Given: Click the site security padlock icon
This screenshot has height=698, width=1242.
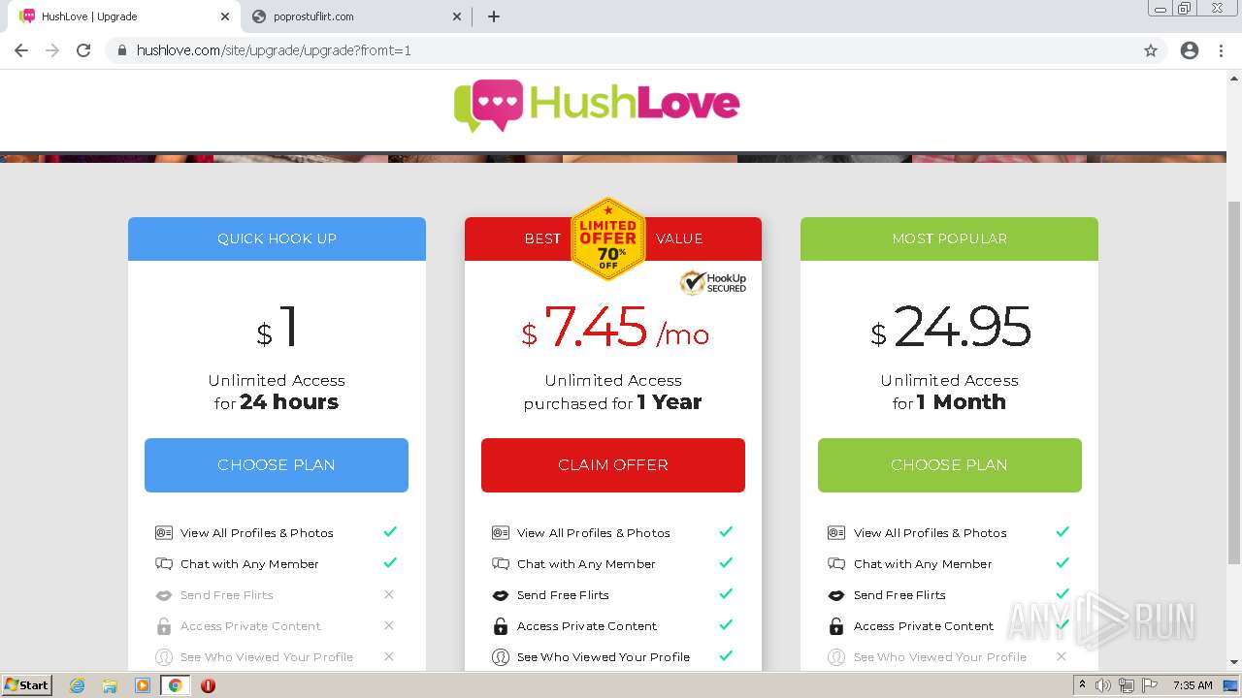Looking at the screenshot, I should 122,50.
